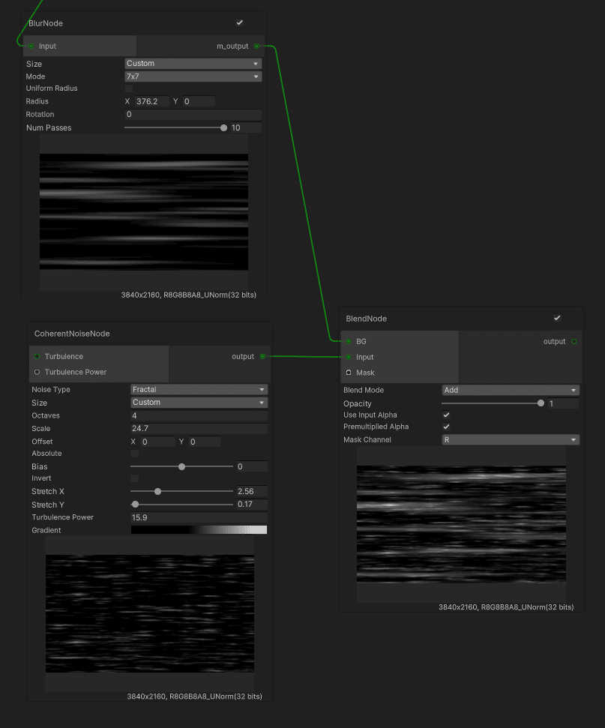The image size is (605, 728).
Task: Click the BlurNode preview image
Action: pyautogui.click(x=144, y=211)
